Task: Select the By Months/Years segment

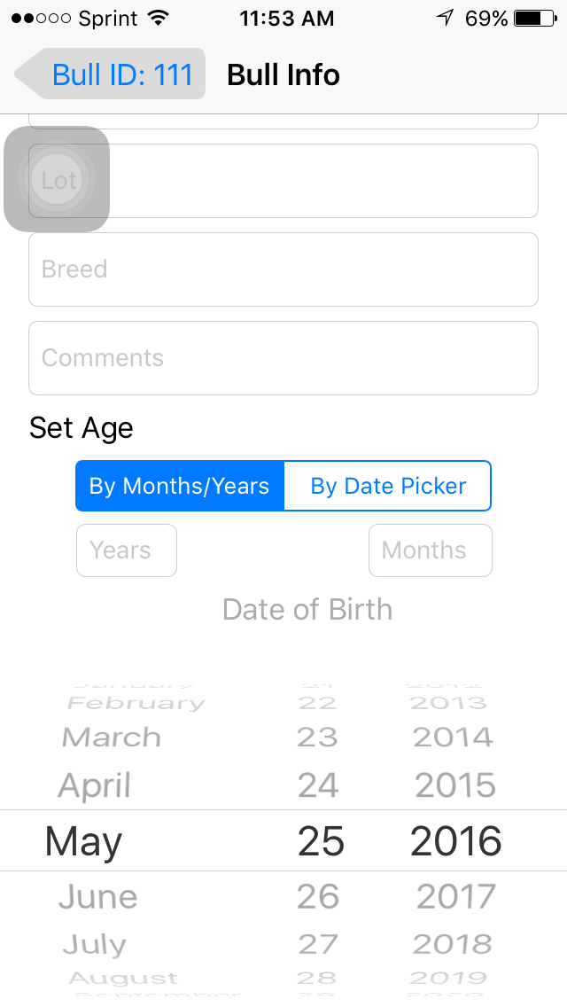Action: (x=180, y=486)
